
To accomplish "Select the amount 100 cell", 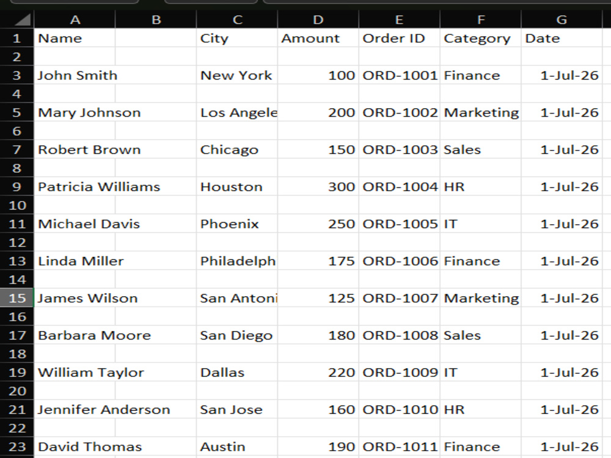I will [x=318, y=75].
